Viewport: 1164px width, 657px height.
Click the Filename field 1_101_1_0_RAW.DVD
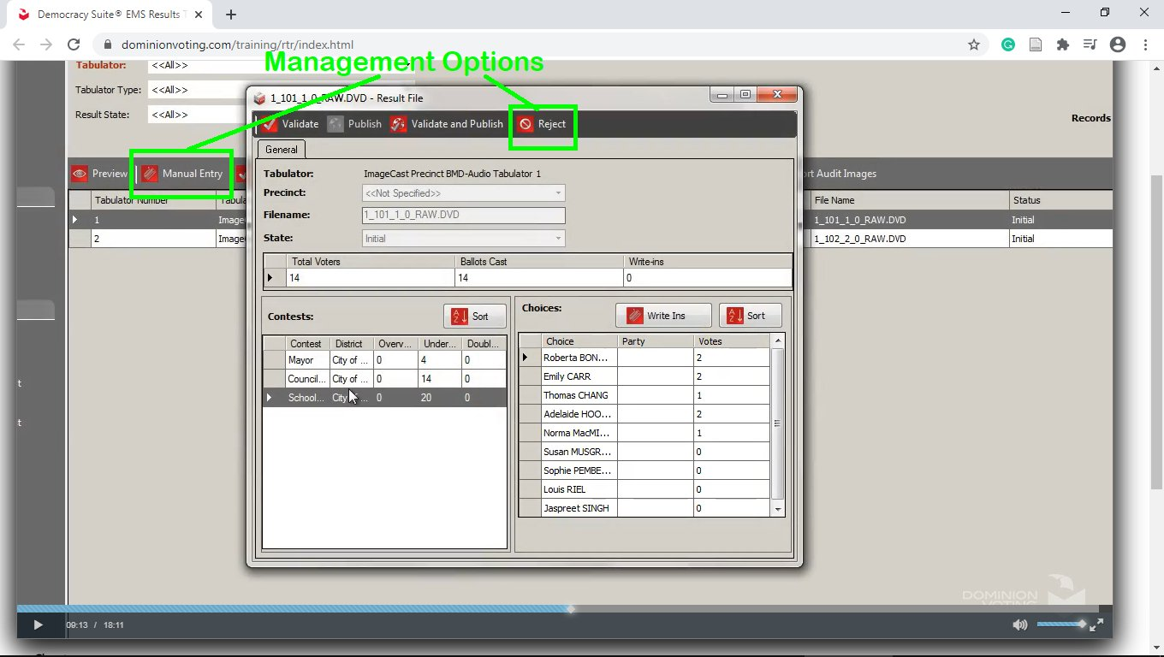(x=463, y=216)
